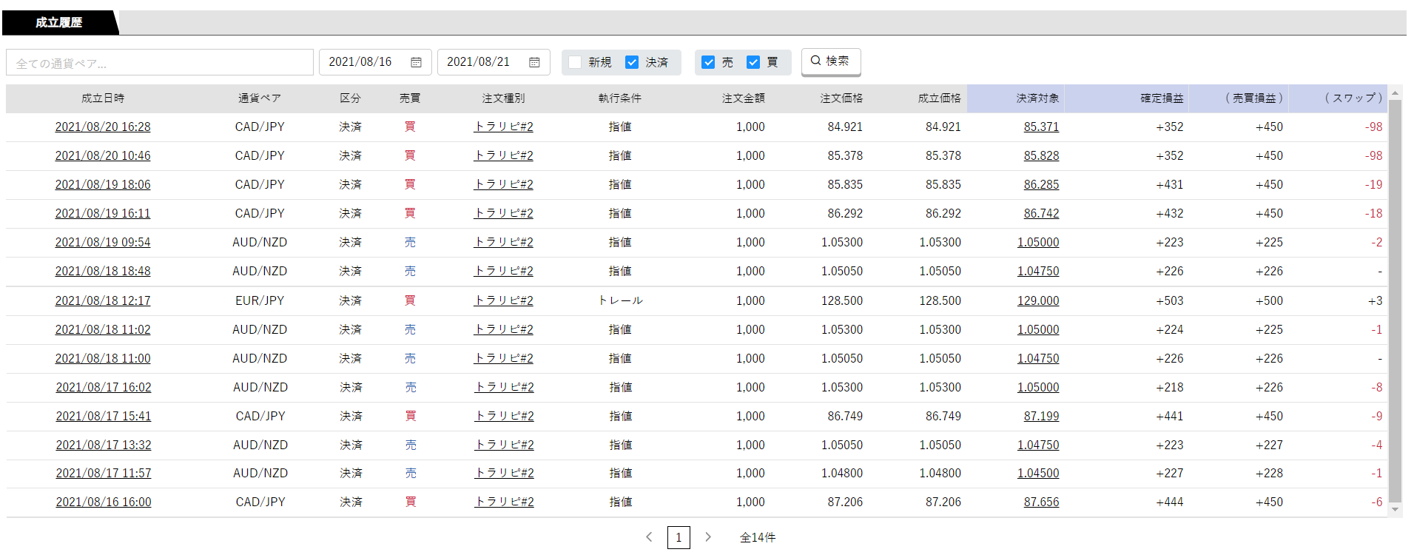The width and height of the screenshot is (1414, 555).
Task: Click scrollbar down arrow
Action: 1395,509
